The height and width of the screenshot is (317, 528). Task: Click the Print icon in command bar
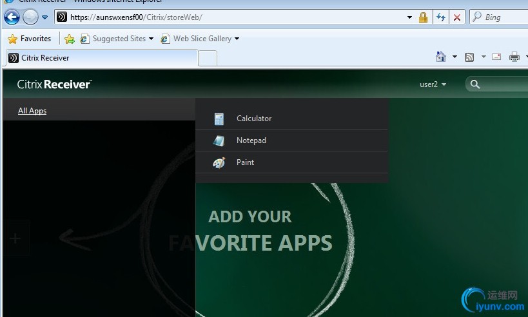pos(514,57)
